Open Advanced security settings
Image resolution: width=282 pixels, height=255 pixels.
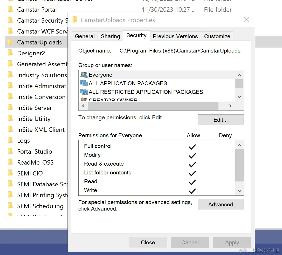[x=221, y=205]
